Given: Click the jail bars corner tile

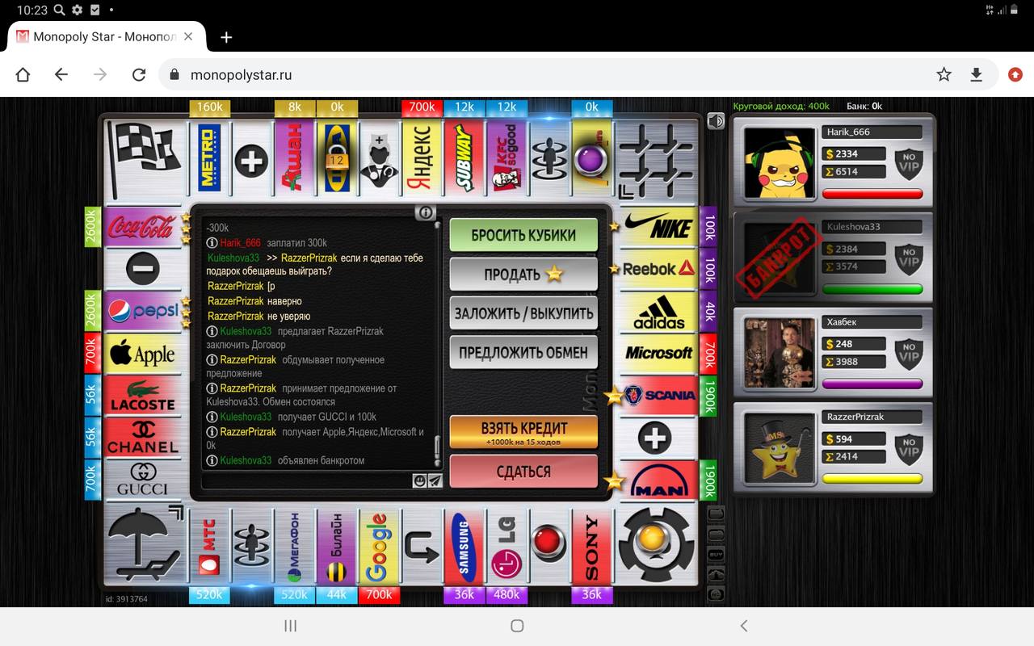Looking at the screenshot, I should 656,158.
